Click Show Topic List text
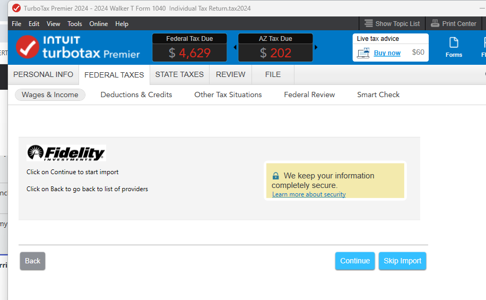This screenshot has height=300, width=486. pos(398,24)
